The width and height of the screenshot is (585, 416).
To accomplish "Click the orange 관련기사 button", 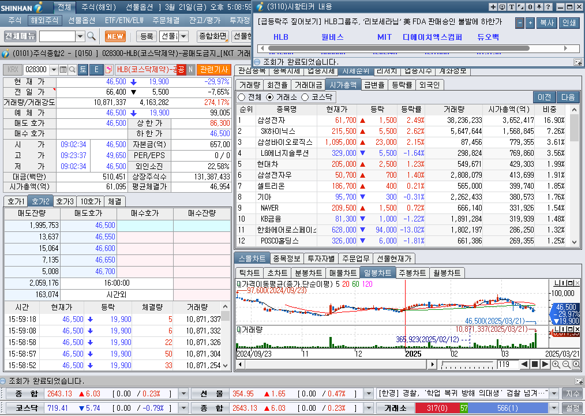I will point(214,69).
